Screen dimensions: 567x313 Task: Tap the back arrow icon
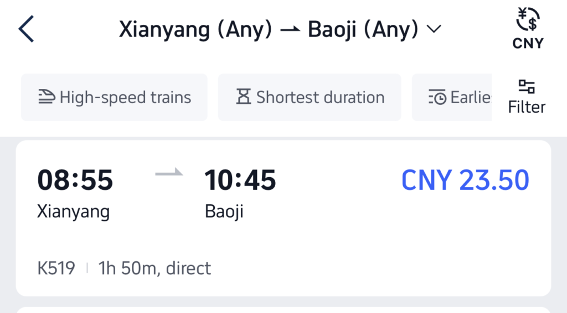point(26,29)
